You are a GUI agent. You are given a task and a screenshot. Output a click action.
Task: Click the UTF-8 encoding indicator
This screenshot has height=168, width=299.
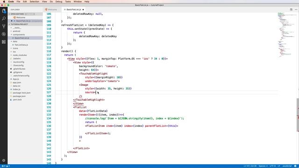pyautogui.click(x=273, y=166)
